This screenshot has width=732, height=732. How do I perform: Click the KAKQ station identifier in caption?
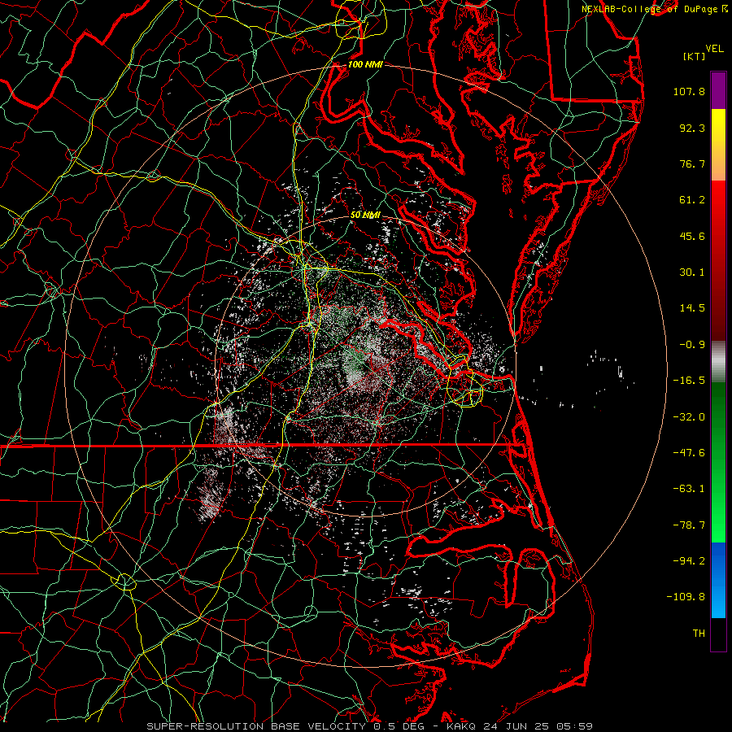point(461,726)
